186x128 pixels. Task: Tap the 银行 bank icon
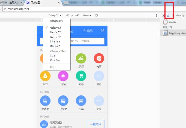point(45,76)
